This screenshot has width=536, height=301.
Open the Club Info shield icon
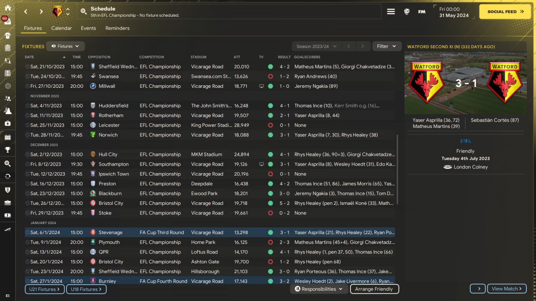pos(8,190)
